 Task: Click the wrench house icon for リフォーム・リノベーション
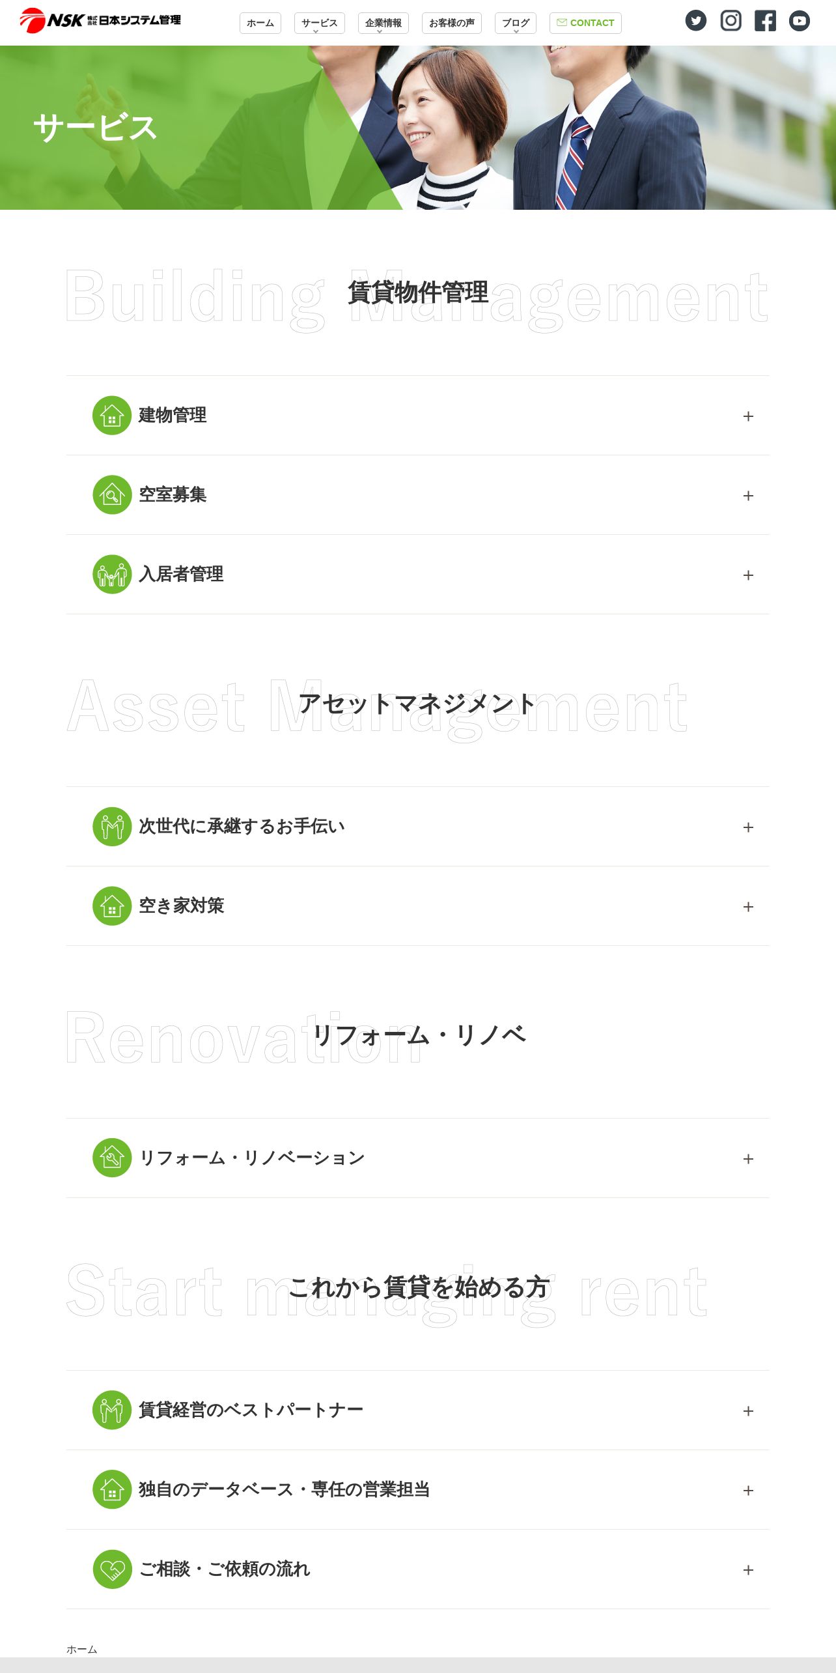point(112,1158)
